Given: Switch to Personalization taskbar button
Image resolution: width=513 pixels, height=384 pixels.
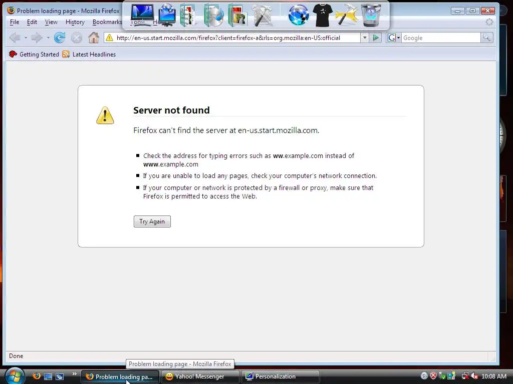Looking at the screenshot, I should click(x=280, y=376).
